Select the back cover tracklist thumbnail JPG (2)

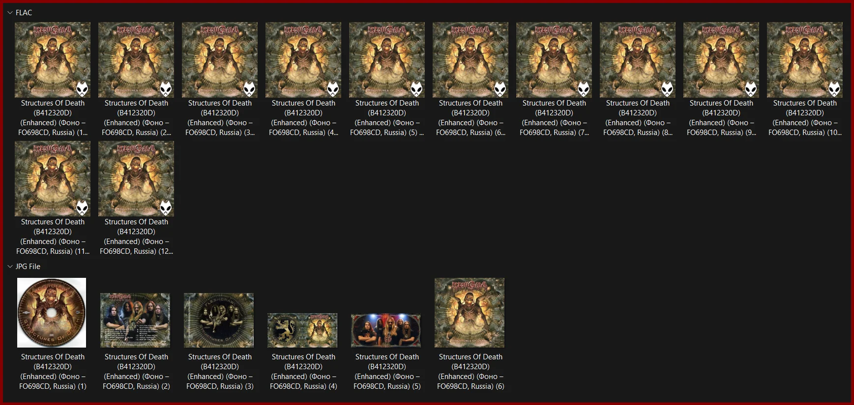[x=135, y=320]
